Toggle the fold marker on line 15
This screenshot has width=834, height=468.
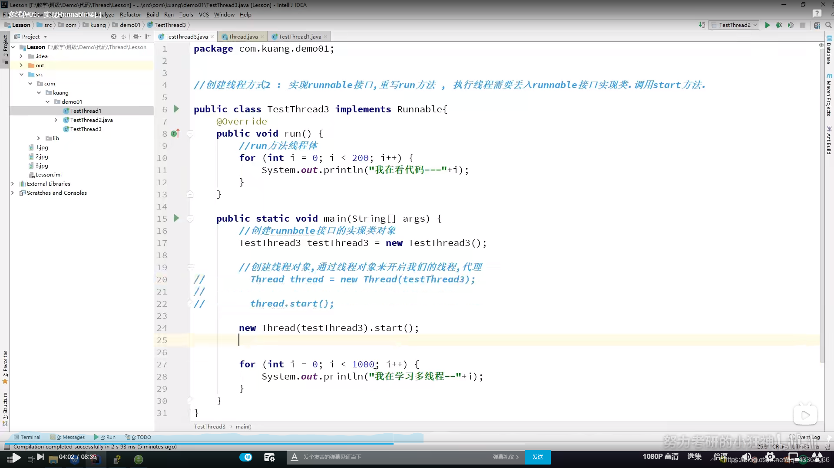[190, 219]
